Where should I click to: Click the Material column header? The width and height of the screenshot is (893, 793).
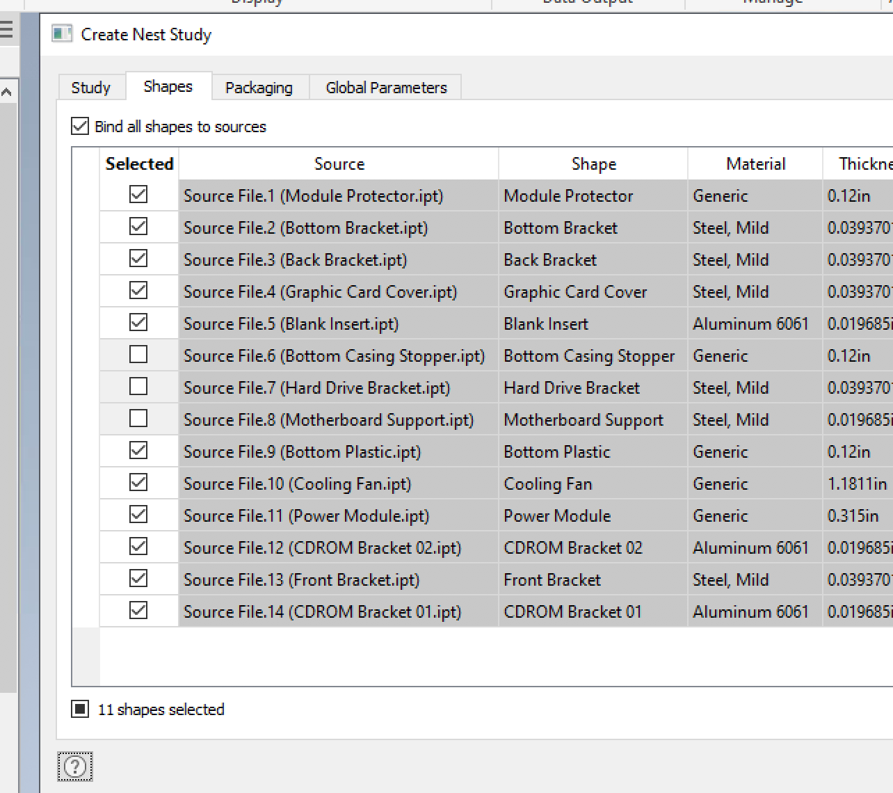click(755, 163)
